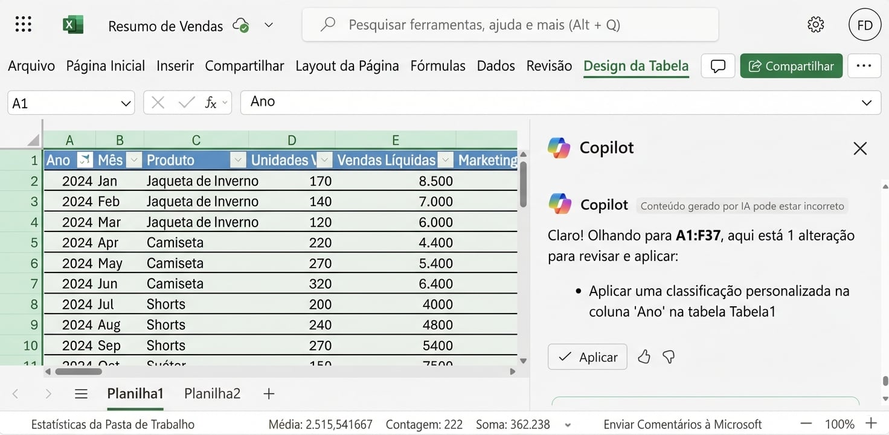Click the cloud save status icon
Viewport: 889px width, 435px height.
click(241, 25)
